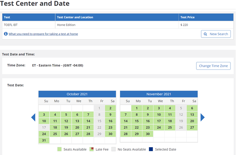The height and width of the screenshot is (155, 236).
Task: Choose November 22 on the calendar
Action: click(137, 128)
